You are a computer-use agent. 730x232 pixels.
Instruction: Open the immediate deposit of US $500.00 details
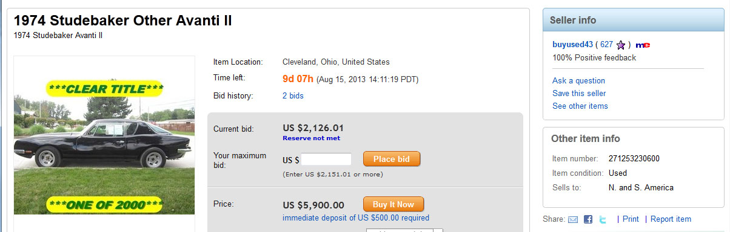pyautogui.click(x=356, y=218)
